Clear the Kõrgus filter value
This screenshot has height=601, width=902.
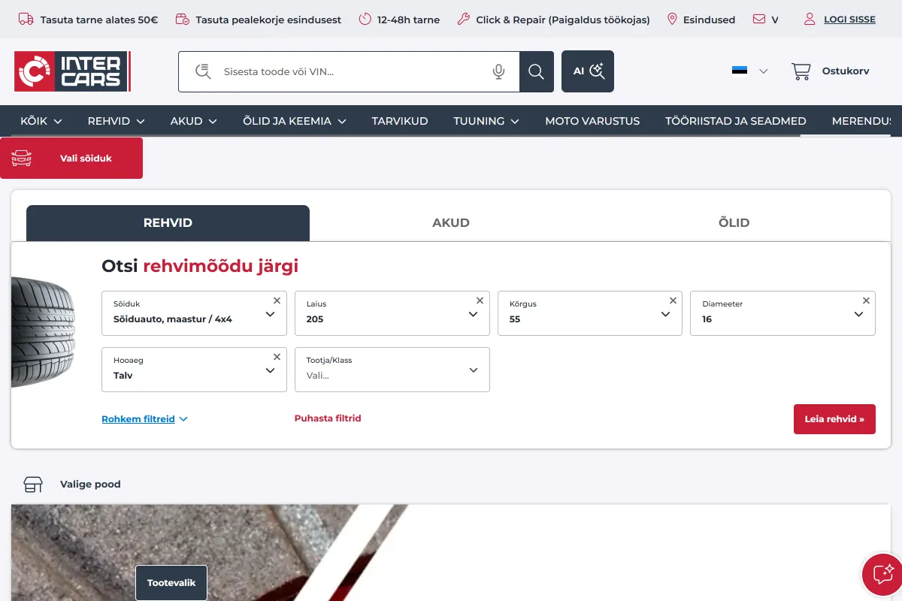click(673, 300)
